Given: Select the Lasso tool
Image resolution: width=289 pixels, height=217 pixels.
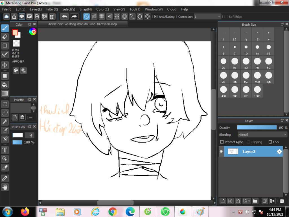Looking at the screenshot, I should click(5, 113).
